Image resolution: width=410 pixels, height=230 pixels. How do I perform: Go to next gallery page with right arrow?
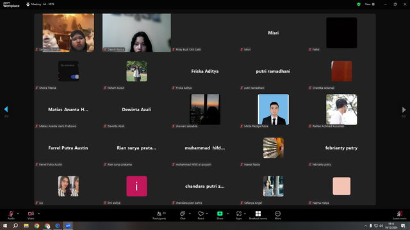[404, 109]
